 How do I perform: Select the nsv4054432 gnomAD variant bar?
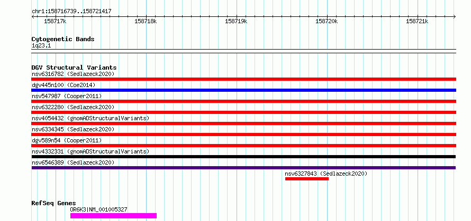click(x=243, y=123)
